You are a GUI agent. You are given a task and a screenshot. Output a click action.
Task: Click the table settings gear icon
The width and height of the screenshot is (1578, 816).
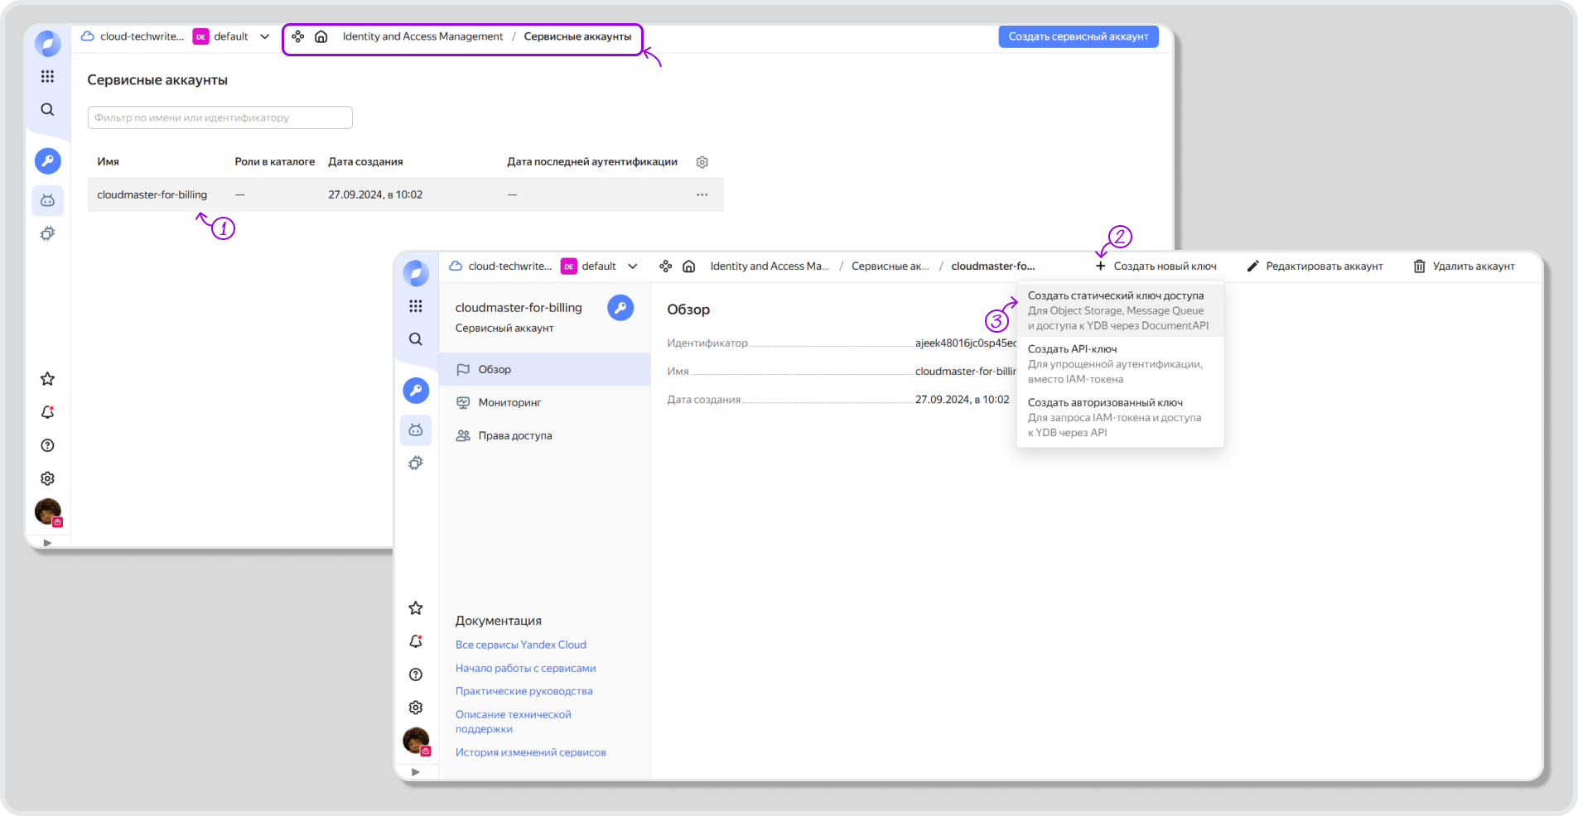702,162
